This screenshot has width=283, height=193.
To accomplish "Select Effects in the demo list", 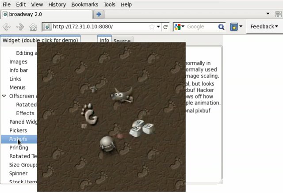I will [25, 114].
